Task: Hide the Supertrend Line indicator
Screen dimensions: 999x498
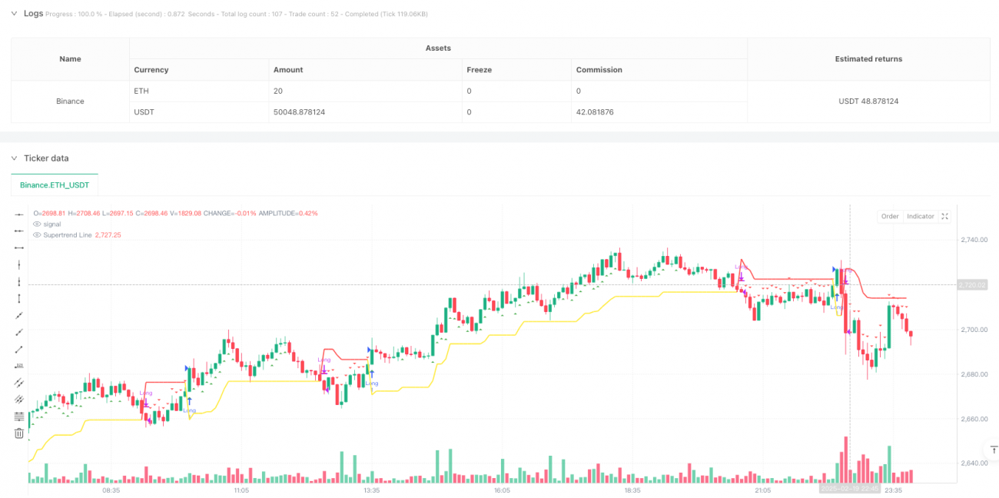Action: pyautogui.click(x=37, y=234)
